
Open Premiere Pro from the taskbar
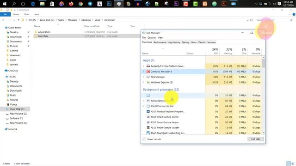point(176,4)
